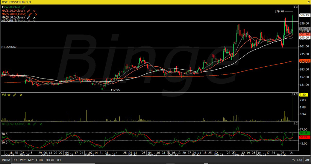Edit the MA(S,20.0,Close) indicator
311x164 pixels.
coord(28,11)
